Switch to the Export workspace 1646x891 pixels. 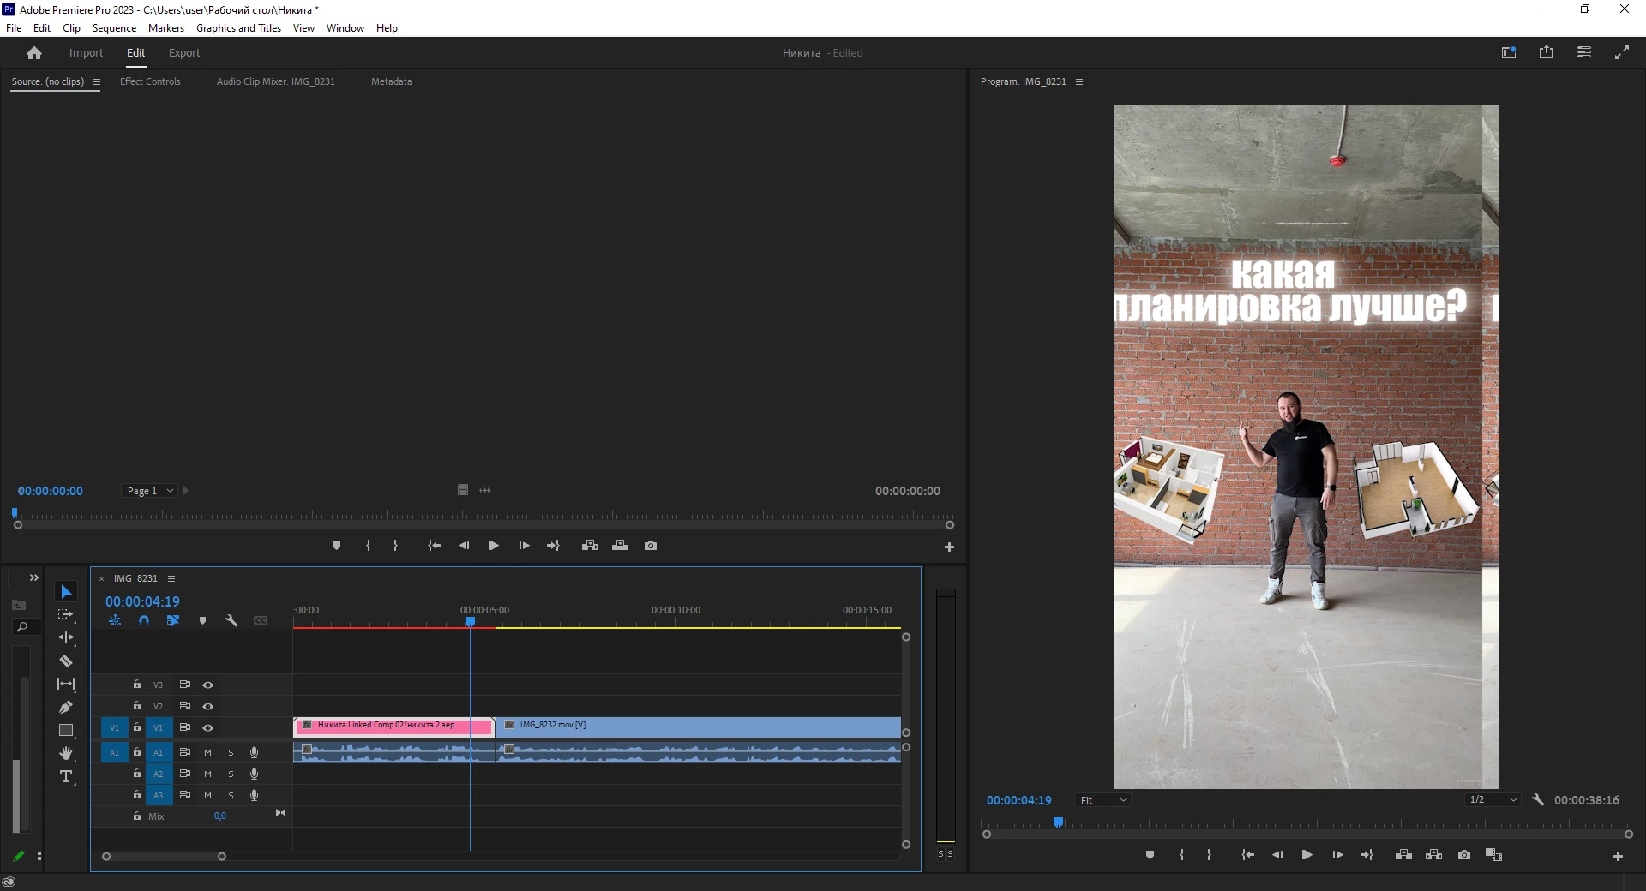tap(184, 53)
